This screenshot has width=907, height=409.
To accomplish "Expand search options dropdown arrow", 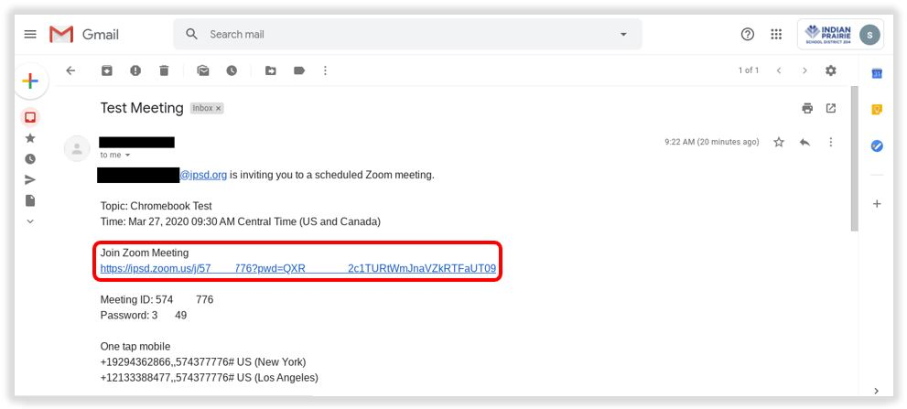I will pyautogui.click(x=623, y=34).
